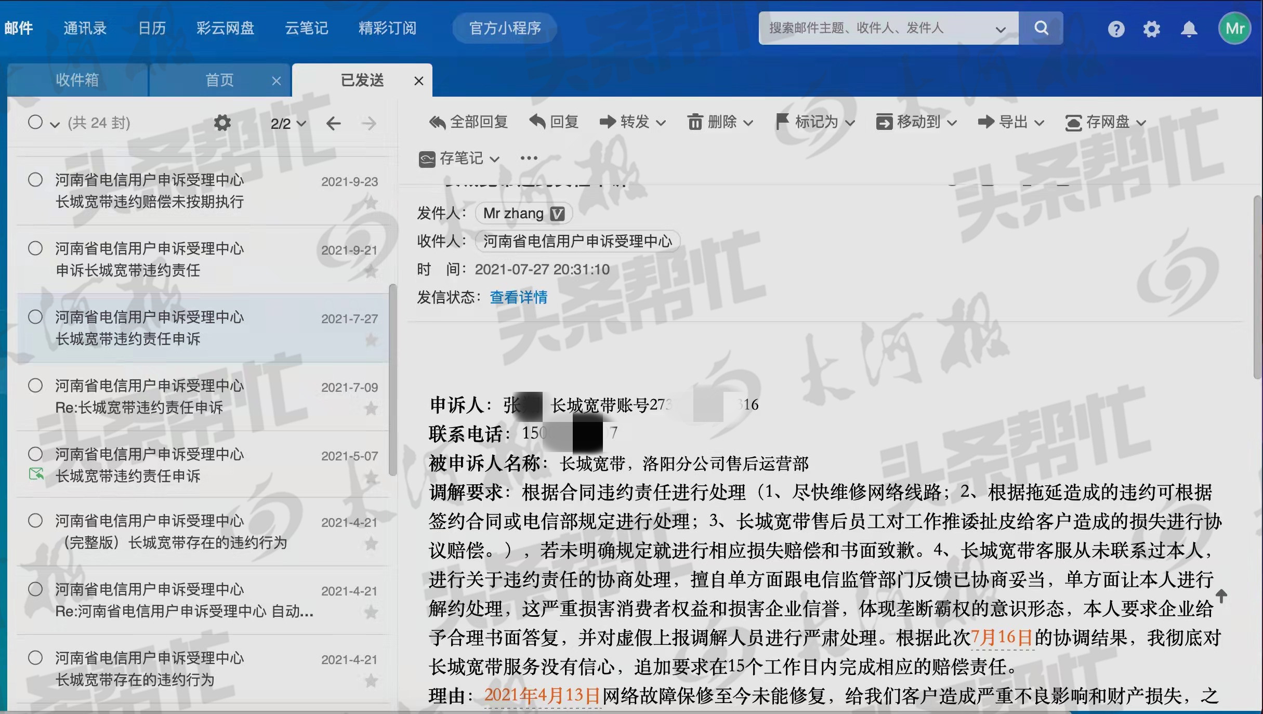Star the 2021-7-27 email

(371, 340)
